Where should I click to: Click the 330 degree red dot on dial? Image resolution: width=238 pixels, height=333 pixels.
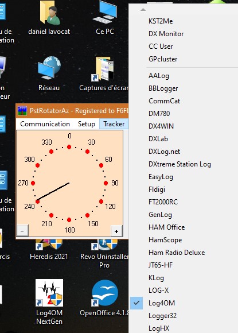pos(51,152)
